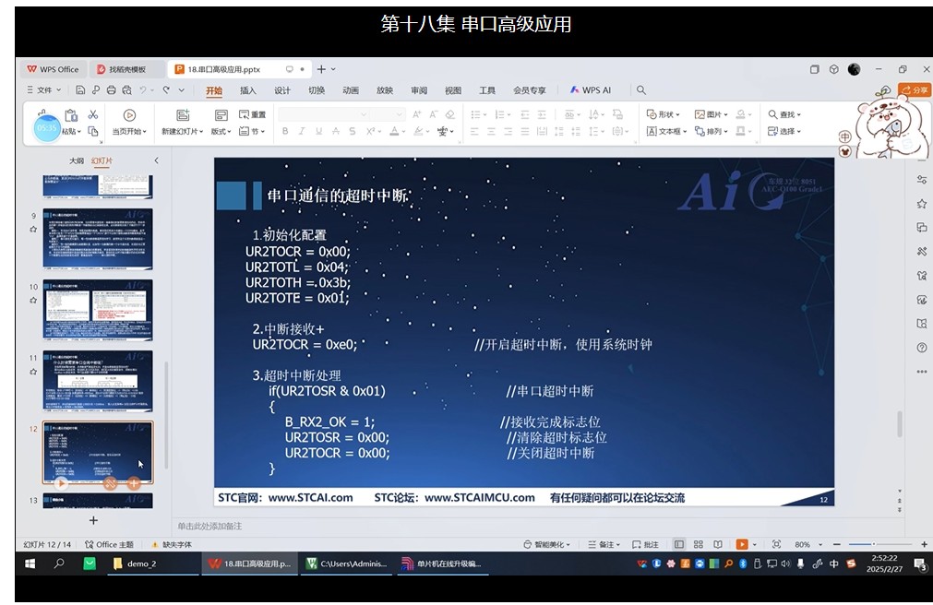Image resolution: width=933 pixels, height=605 pixels.
Task: Click the notes field 单击此处添加备注
Action: (209, 526)
